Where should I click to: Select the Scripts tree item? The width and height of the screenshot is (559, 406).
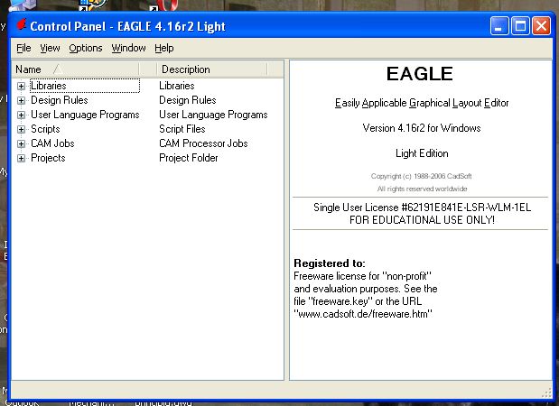[x=45, y=129]
